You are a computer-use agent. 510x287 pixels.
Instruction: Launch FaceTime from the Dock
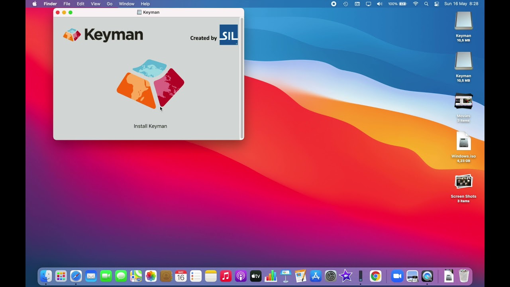point(106,276)
